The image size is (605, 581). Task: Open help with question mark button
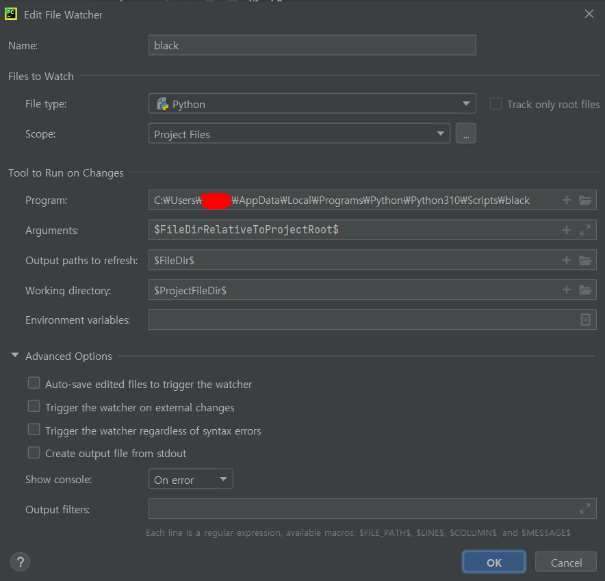click(20, 562)
